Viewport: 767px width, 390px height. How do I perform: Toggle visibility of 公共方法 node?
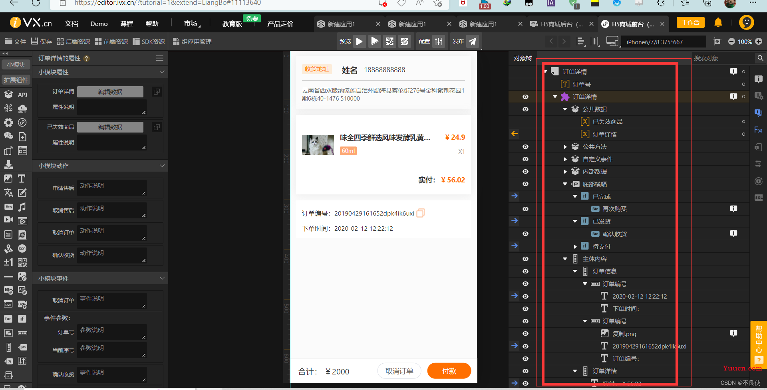coord(525,147)
